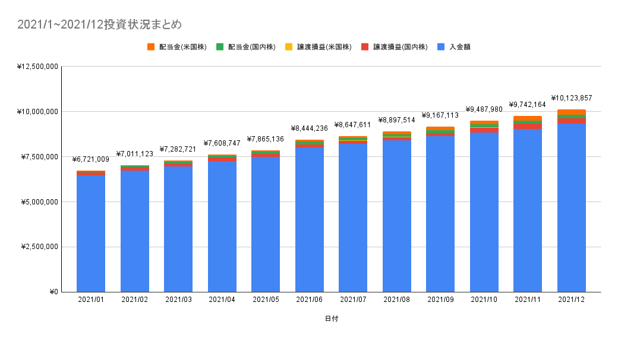Image resolution: width=618 pixels, height=340 pixels.
Task: Click the 入金額 legend label
Action: click(460, 47)
